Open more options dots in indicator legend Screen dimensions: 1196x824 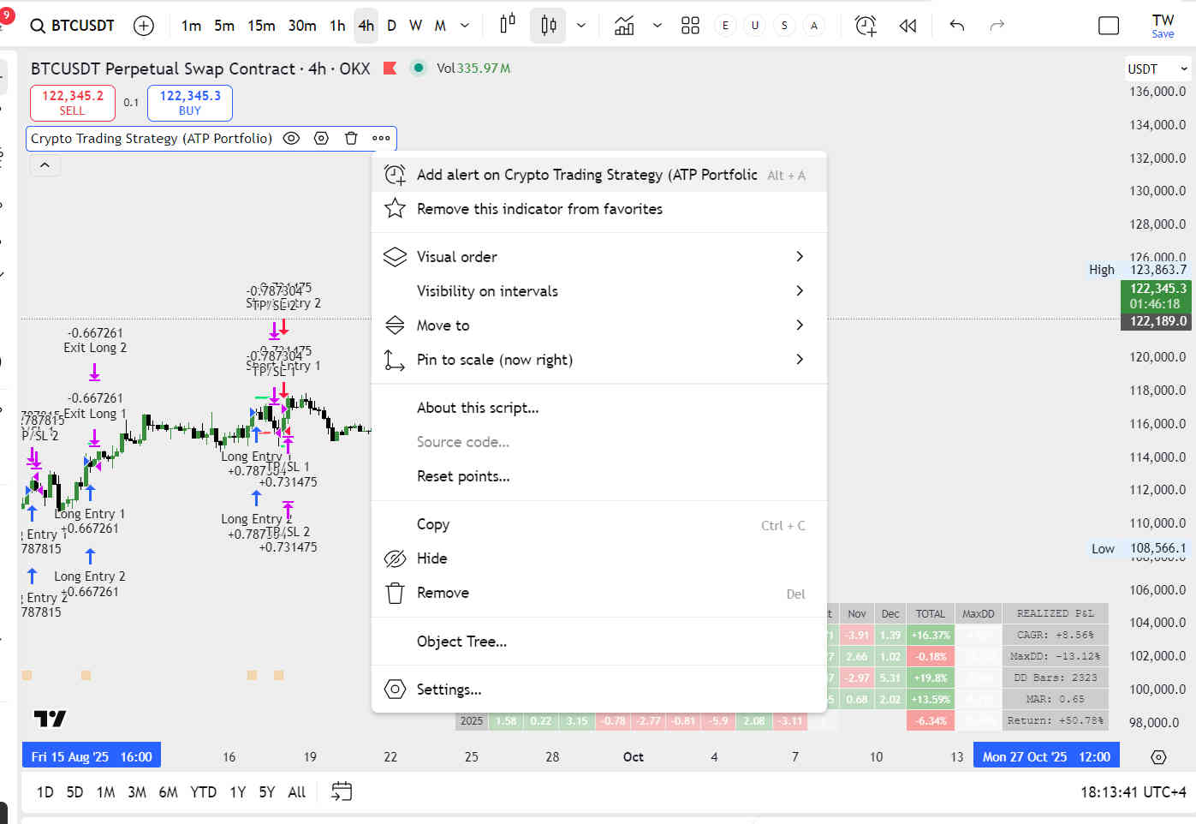pos(381,138)
